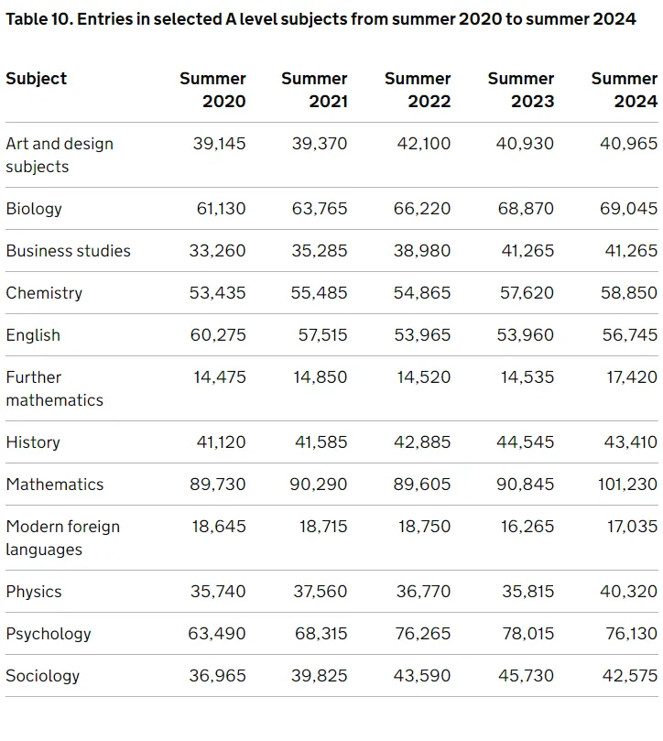Click the Business studies row label

68,251
